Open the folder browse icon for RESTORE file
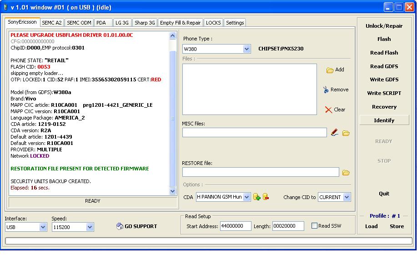 pyautogui.click(x=346, y=173)
